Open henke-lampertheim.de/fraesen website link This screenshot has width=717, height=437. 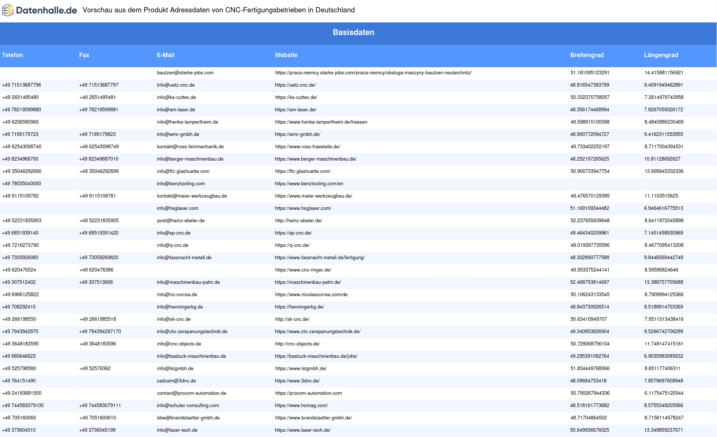click(321, 122)
